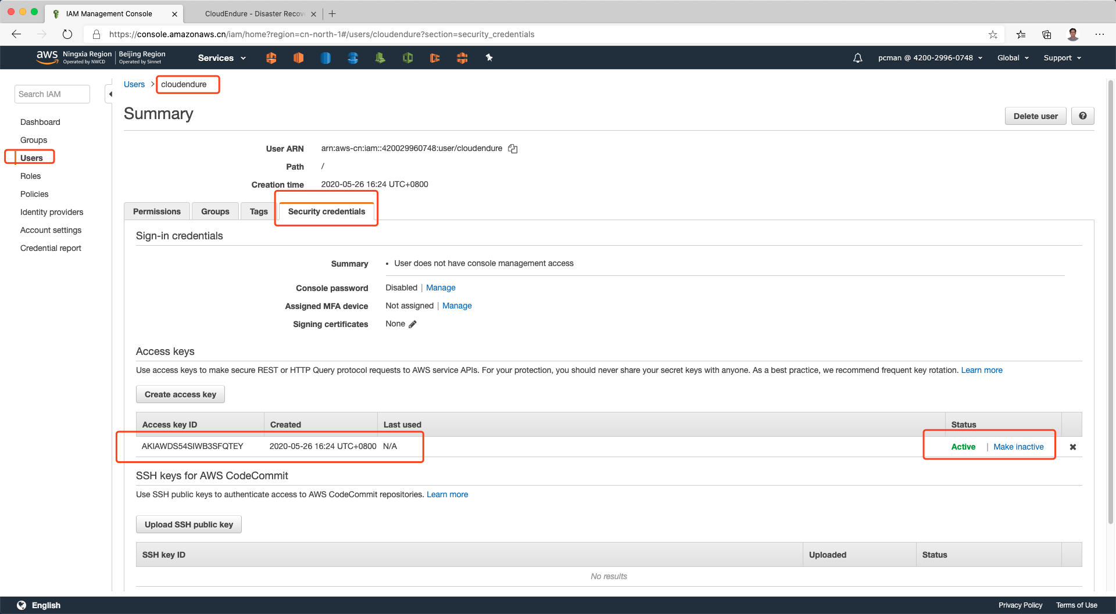Reload the page with refresh icon
The image size is (1116, 614).
click(x=67, y=34)
